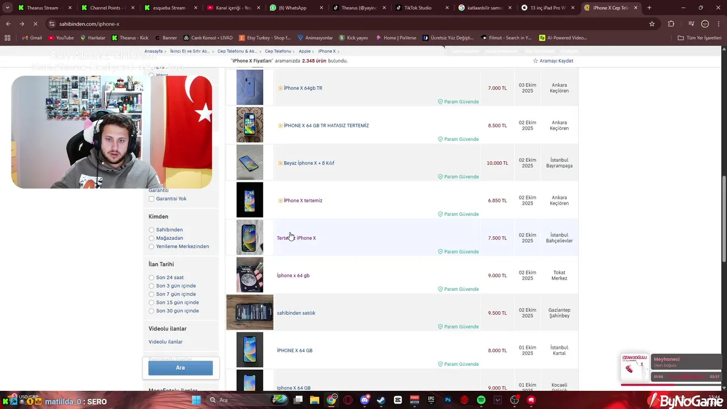The height and width of the screenshot is (409, 727).
Task: Open the Windows Start button
Action: coord(197,400)
